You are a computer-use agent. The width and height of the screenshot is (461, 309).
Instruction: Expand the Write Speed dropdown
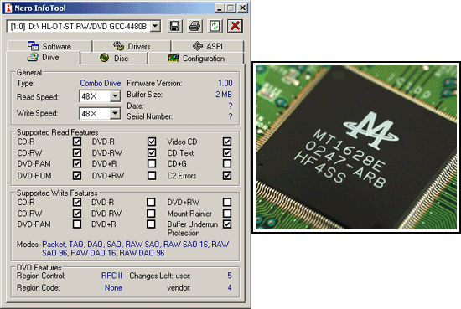click(x=116, y=113)
